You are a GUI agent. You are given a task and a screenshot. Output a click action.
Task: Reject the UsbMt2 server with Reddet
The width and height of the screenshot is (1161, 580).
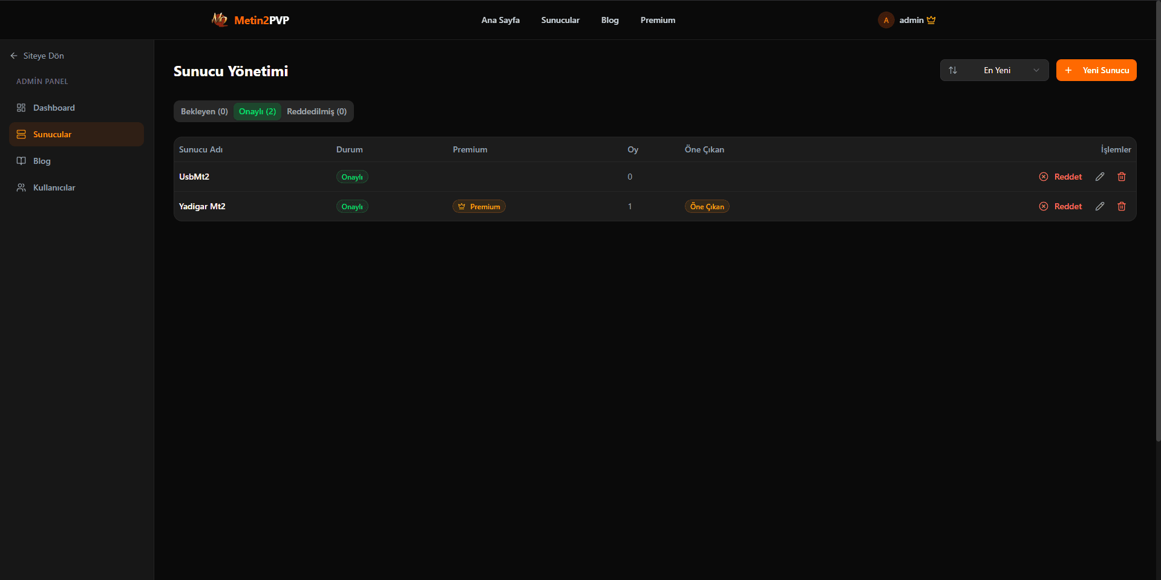[1061, 177]
